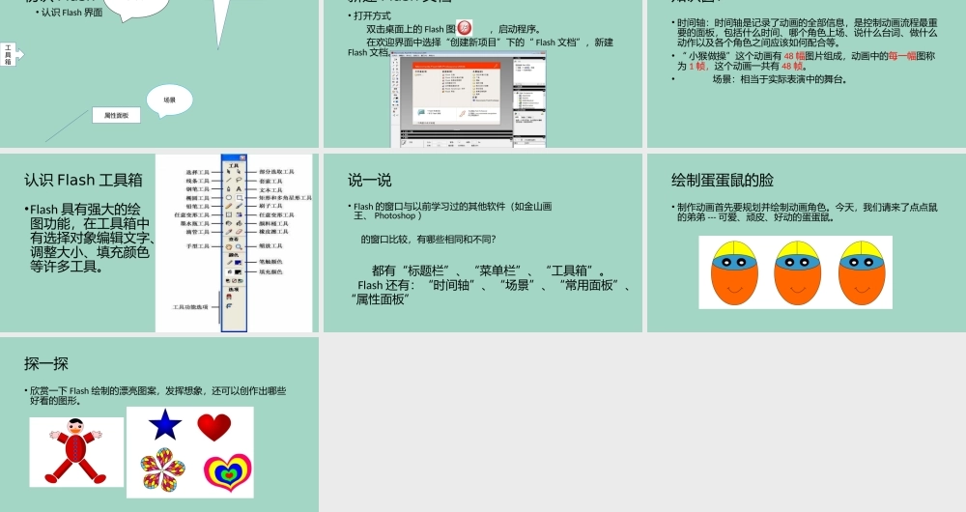Select the Zoom magnifier tool icon
Image resolution: width=966 pixels, height=512 pixels.
click(x=239, y=247)
